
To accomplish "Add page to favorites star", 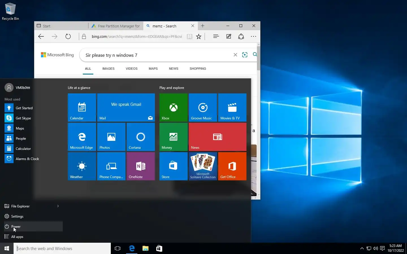I will [x=199, y=36].
